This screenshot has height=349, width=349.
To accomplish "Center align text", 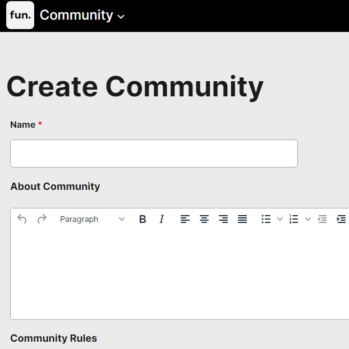I will [x=204, y=219].
